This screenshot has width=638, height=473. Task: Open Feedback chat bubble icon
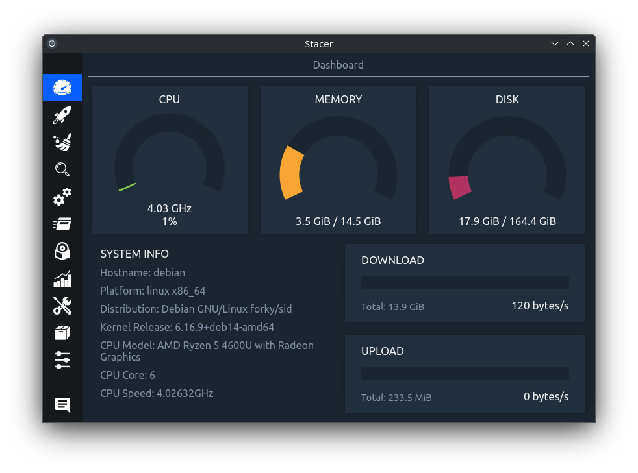62,405
